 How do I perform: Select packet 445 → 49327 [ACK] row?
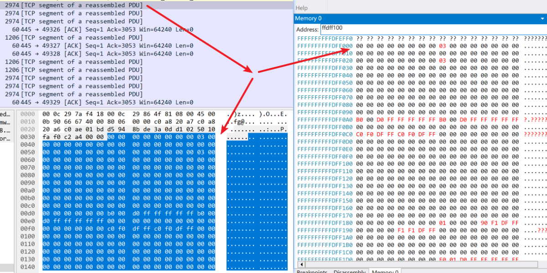click(x=146, y=46)
